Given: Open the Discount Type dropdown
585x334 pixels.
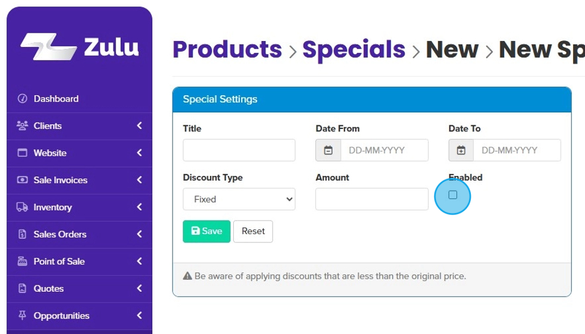Looking at the screenshot, I should point(239,199).
